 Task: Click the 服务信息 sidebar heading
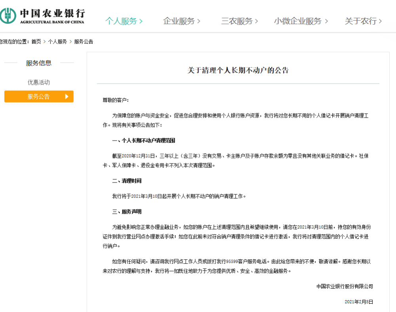pos(39,63)
